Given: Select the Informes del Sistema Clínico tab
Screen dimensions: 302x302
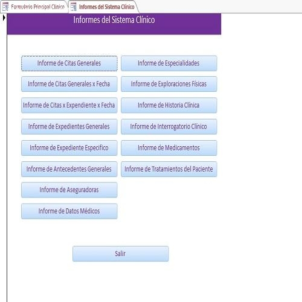Looking at the screenshot, I should 103,7.
